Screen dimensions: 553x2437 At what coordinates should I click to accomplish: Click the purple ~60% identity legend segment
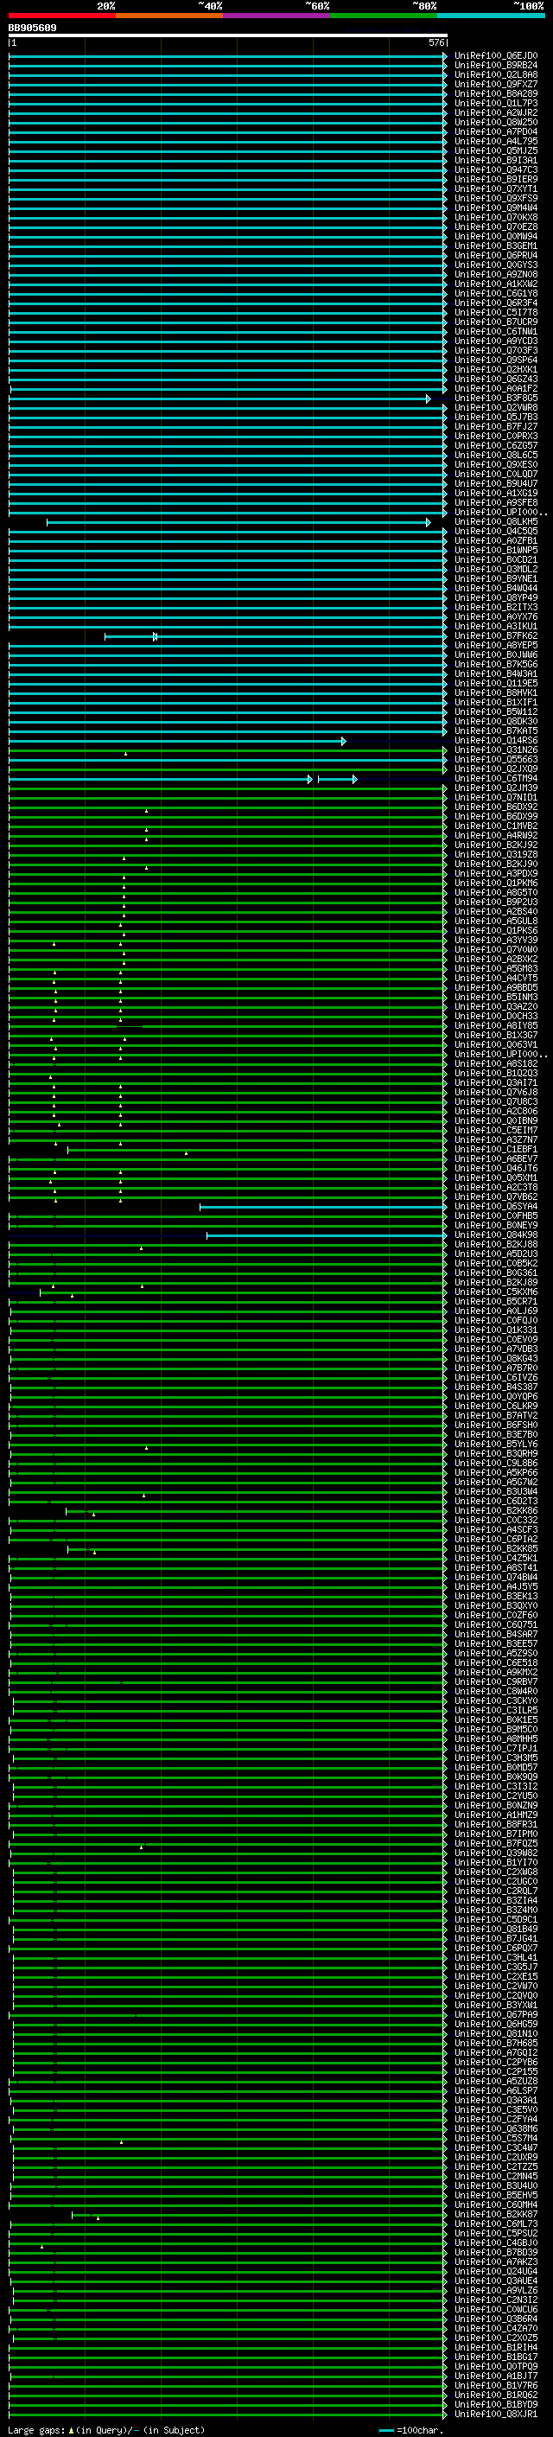tap(277, 16)
